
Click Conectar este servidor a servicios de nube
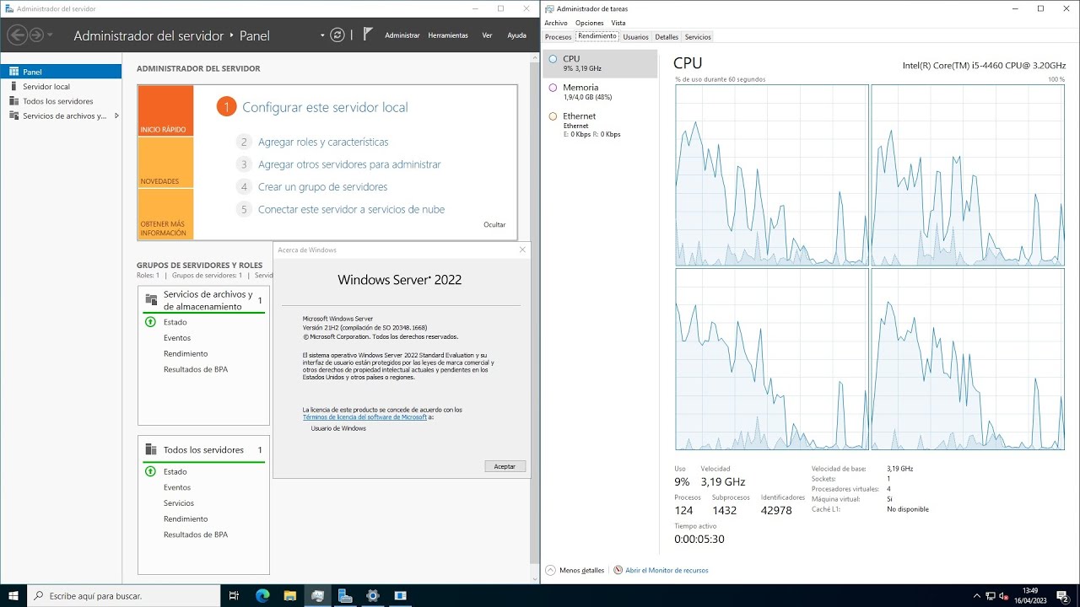click(x=351, y=209)
